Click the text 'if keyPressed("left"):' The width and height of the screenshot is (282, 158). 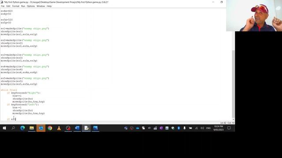click(x=23, y=104)
